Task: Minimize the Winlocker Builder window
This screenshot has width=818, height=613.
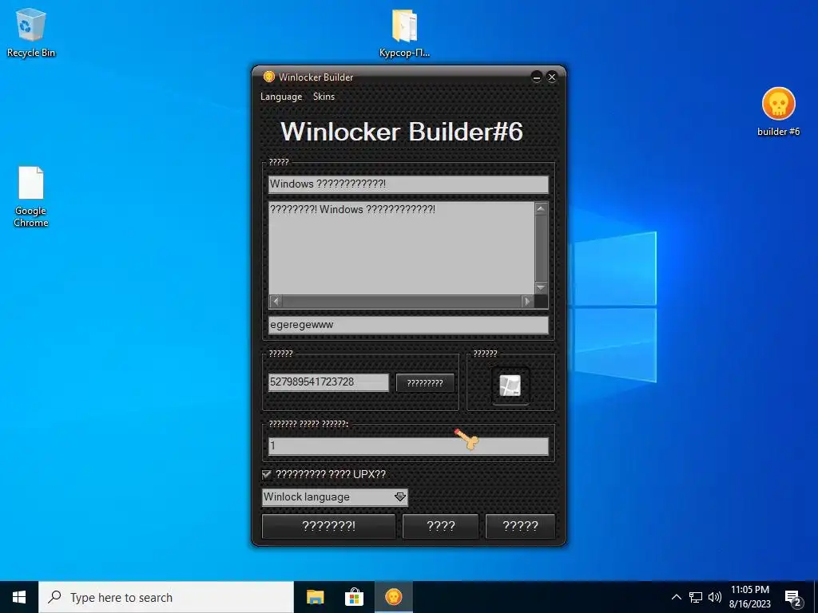Action: point(536,77)
